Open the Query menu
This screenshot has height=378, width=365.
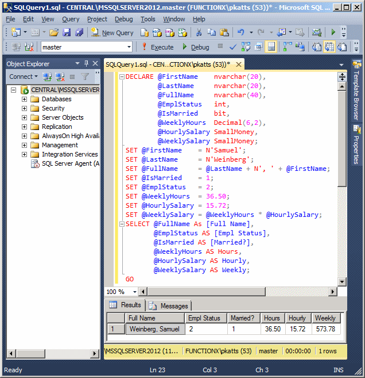tap(71, 19)
